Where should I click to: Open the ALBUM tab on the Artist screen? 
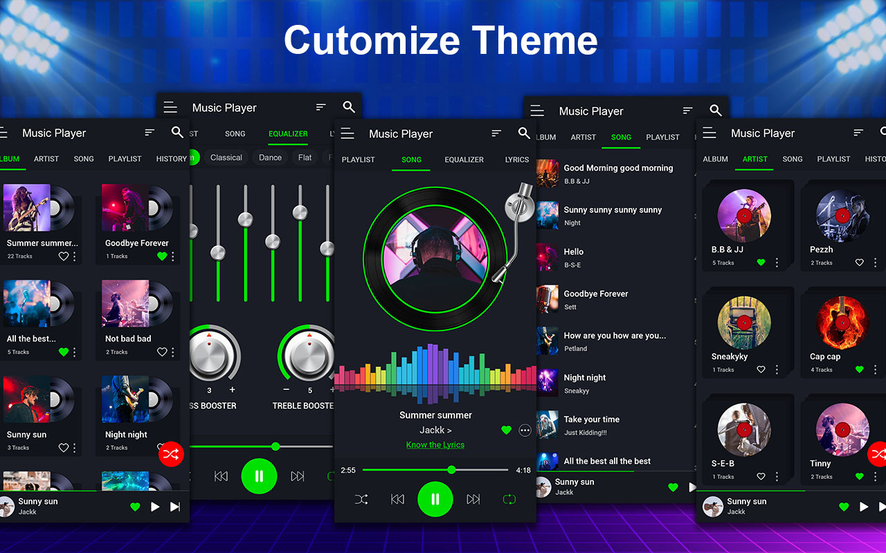coord(716,159)
